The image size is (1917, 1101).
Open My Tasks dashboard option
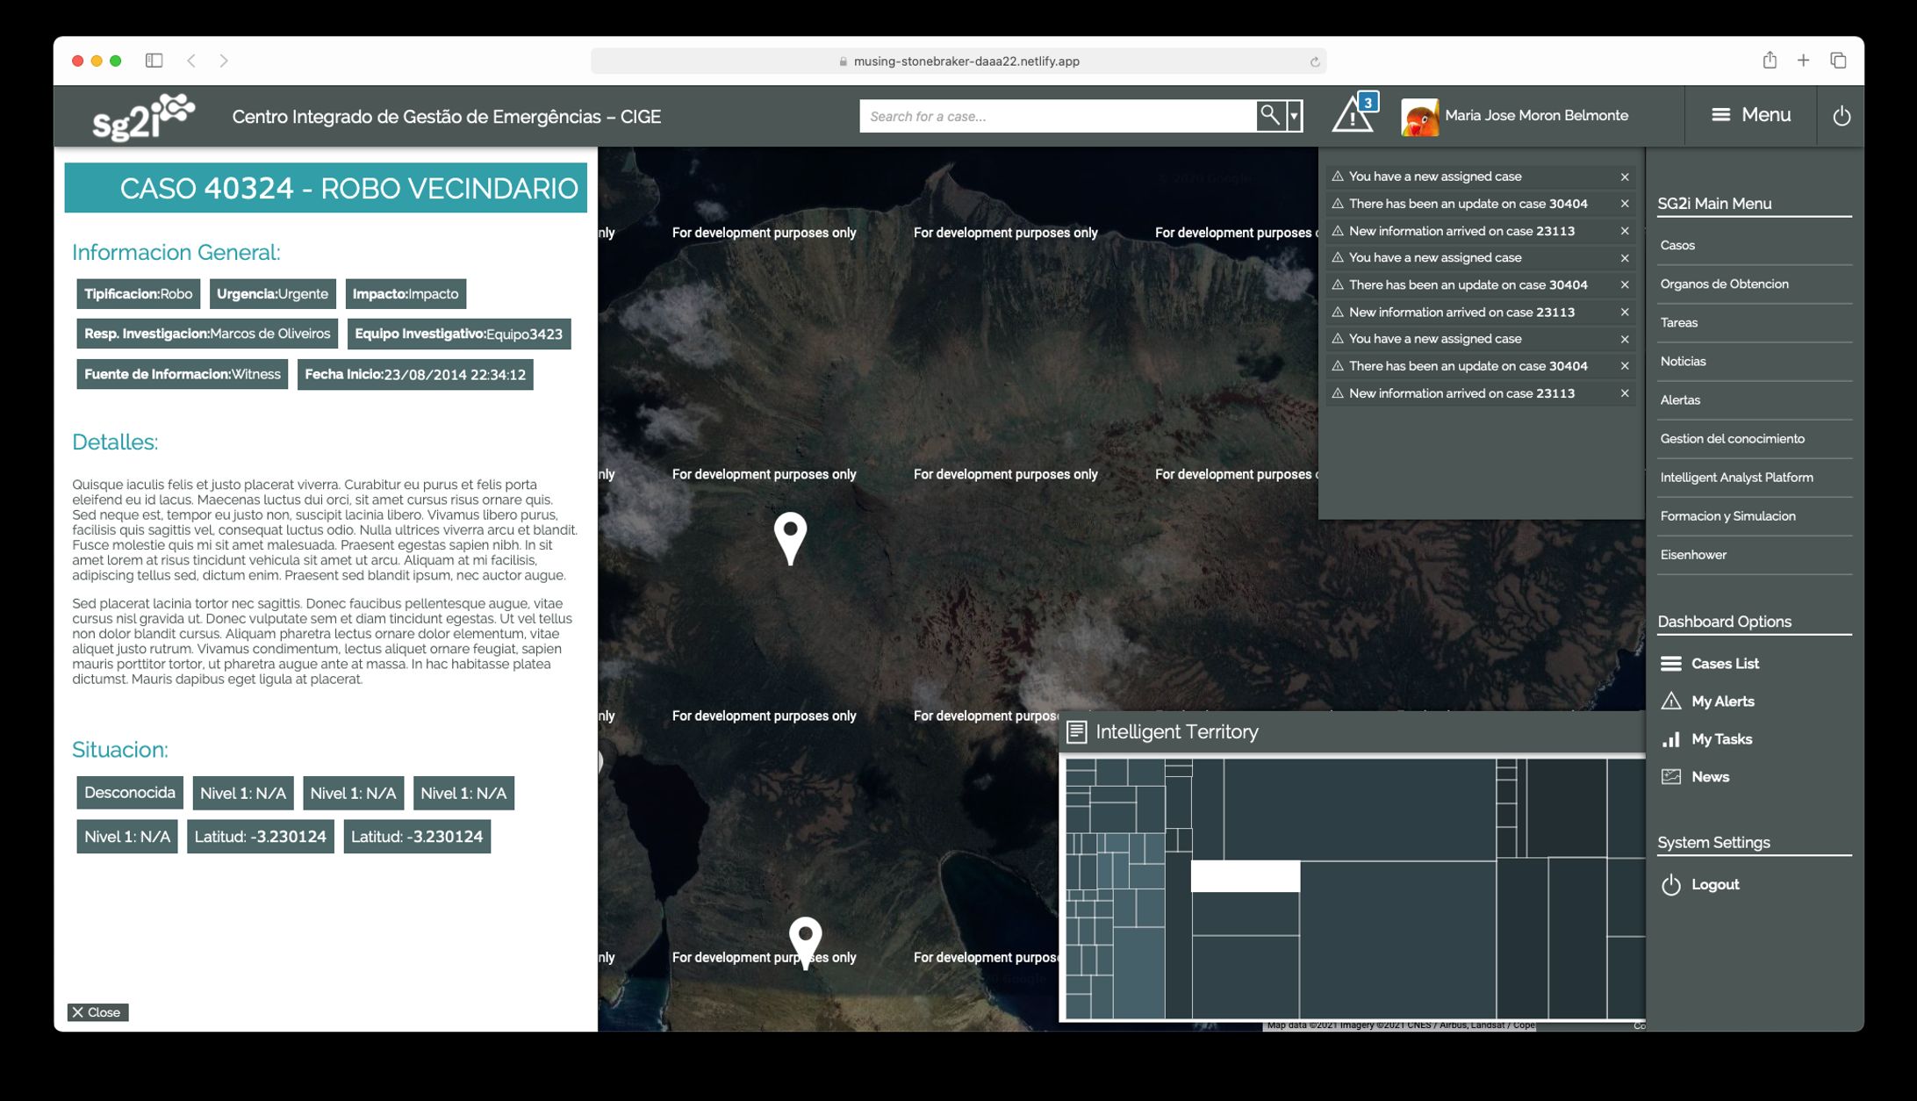click(1720, 739)
